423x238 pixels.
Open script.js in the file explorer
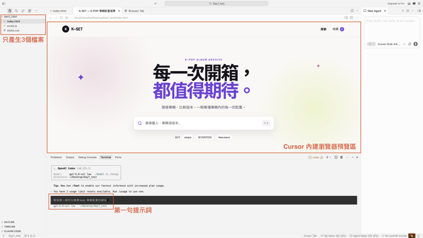[12, 26]
